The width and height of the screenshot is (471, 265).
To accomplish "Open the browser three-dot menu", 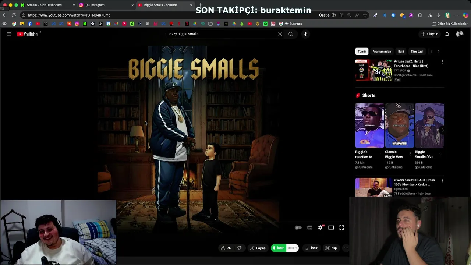I will coord(456,15).
